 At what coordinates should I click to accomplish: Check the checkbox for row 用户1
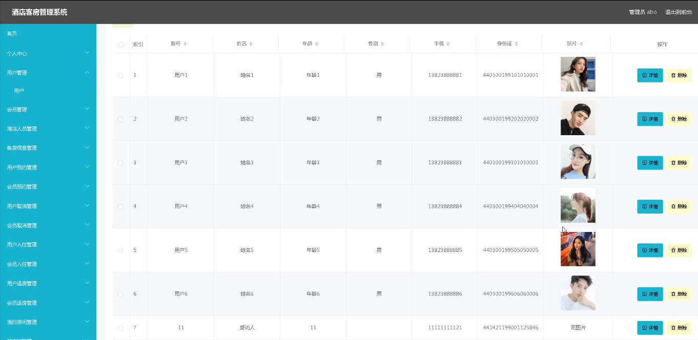120,75
